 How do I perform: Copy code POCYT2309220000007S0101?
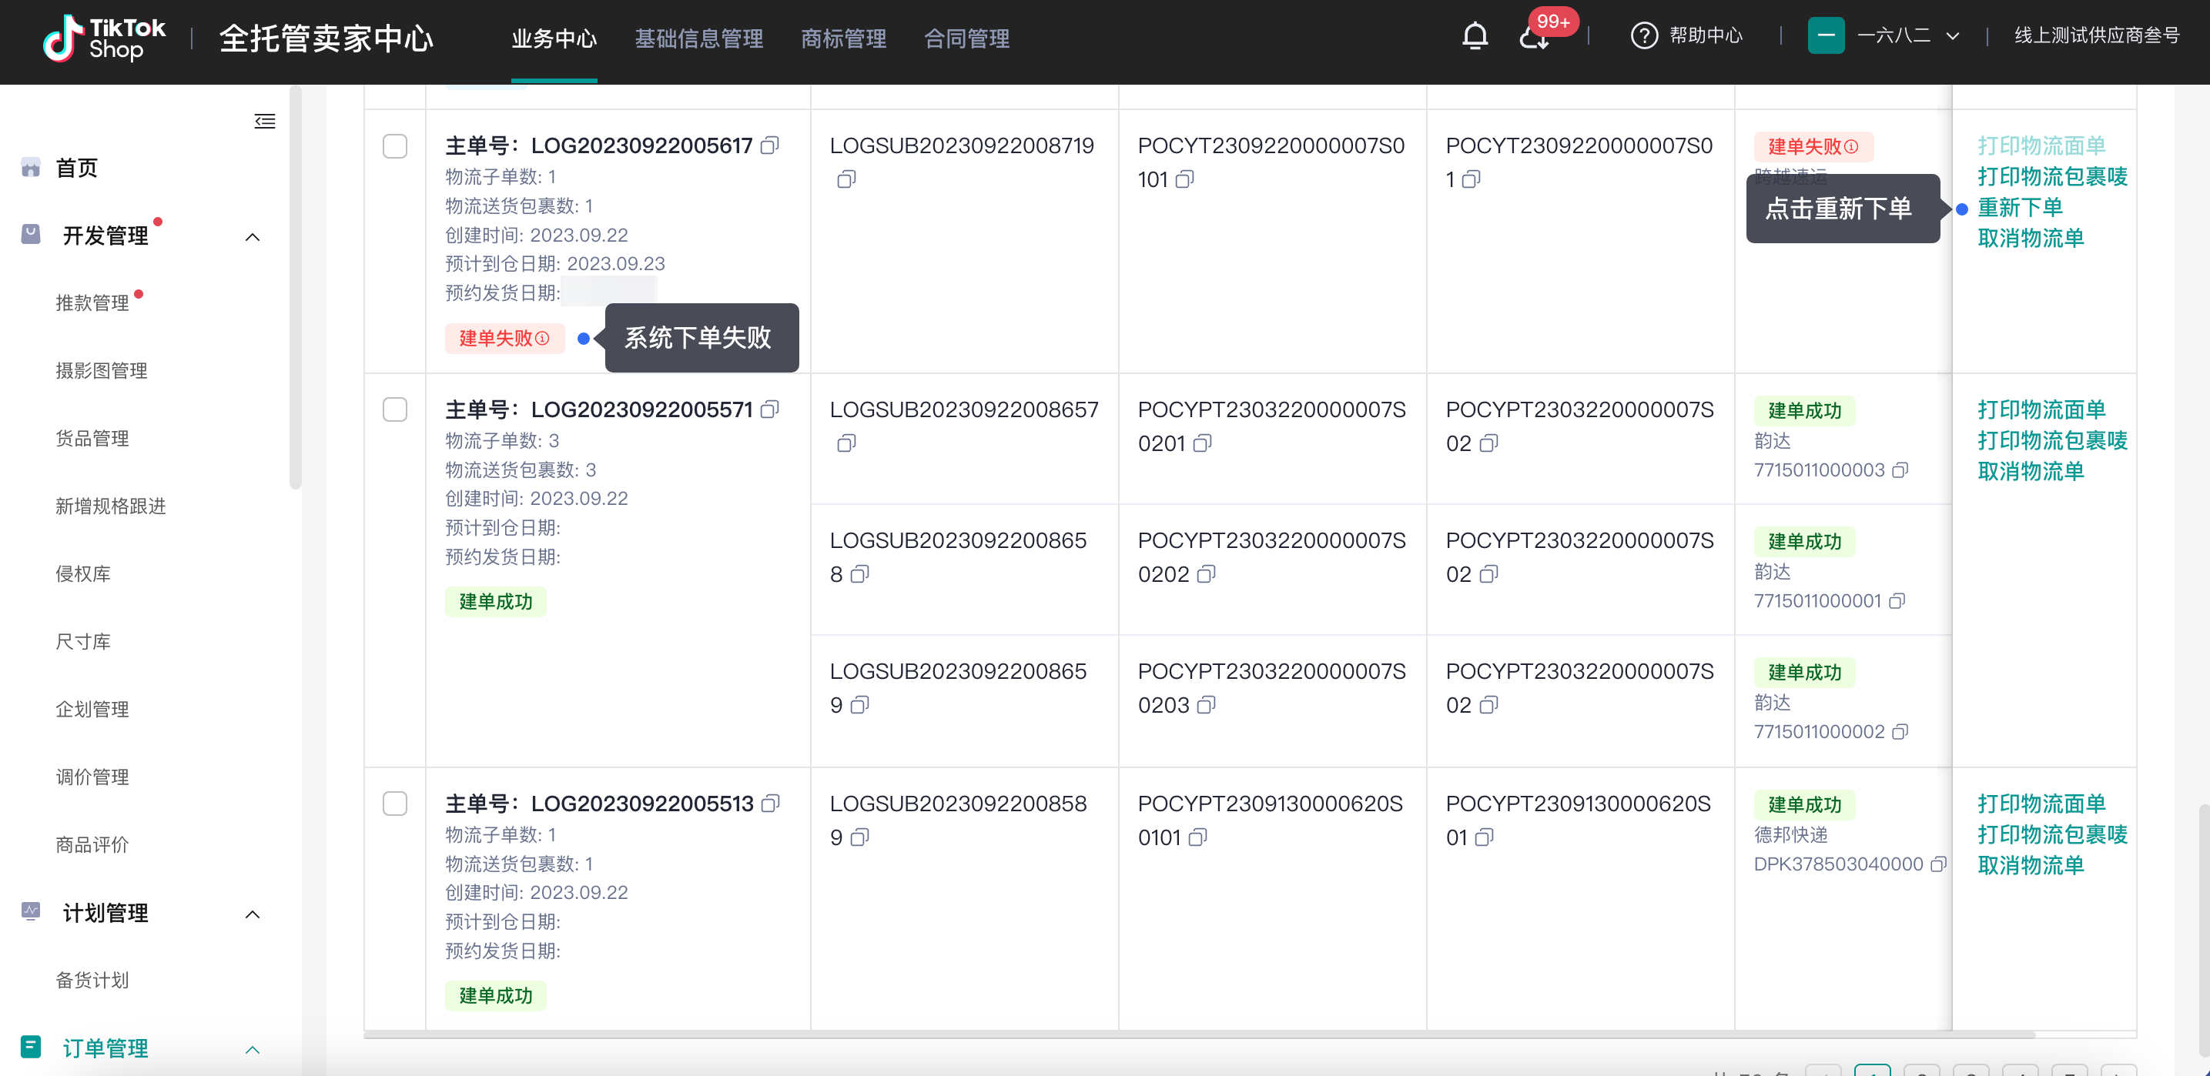(x=1185, y=179)
